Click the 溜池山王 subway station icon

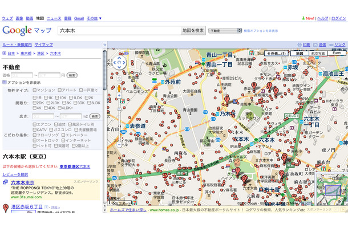[321, 74]
